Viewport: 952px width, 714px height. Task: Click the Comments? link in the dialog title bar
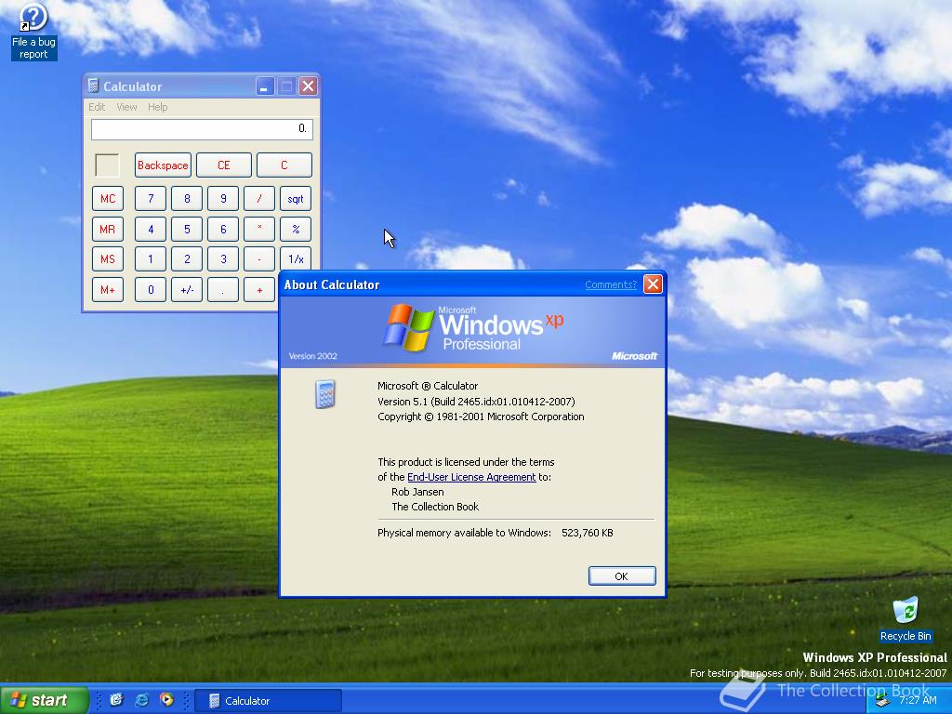[x=610, y=284]
